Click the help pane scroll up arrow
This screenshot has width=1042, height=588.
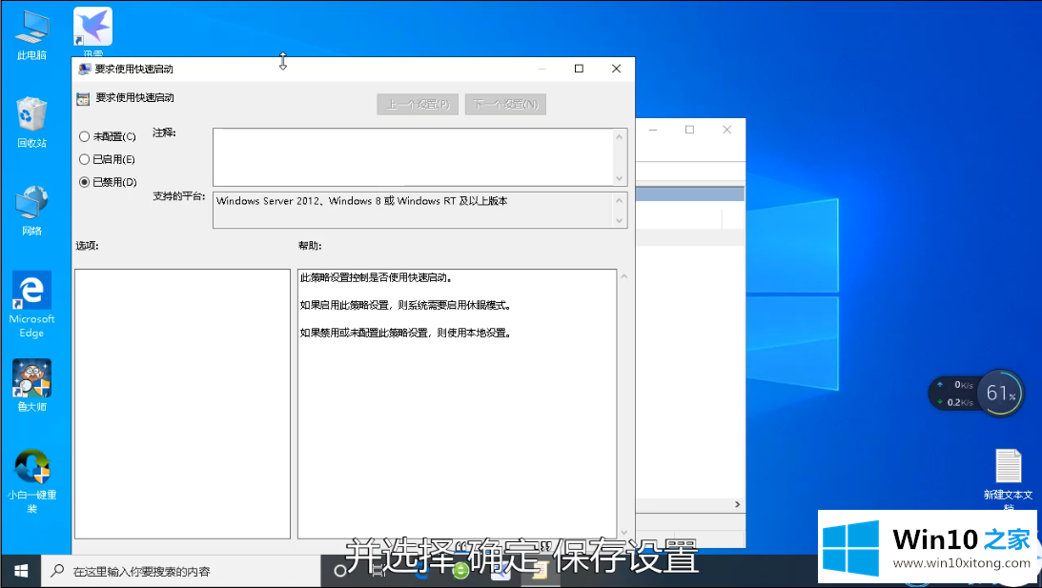[x=623, y=276]
